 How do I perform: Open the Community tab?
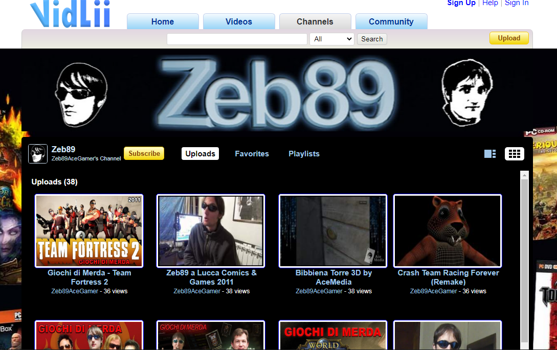click(391, 21)
